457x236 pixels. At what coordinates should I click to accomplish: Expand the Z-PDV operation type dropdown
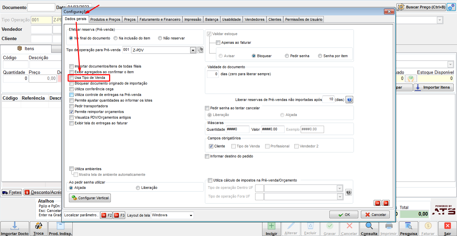[193, 50]
